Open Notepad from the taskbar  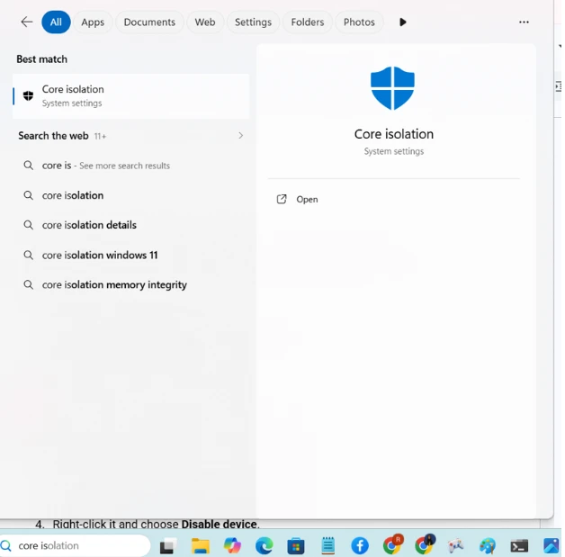tap(327, 545)
